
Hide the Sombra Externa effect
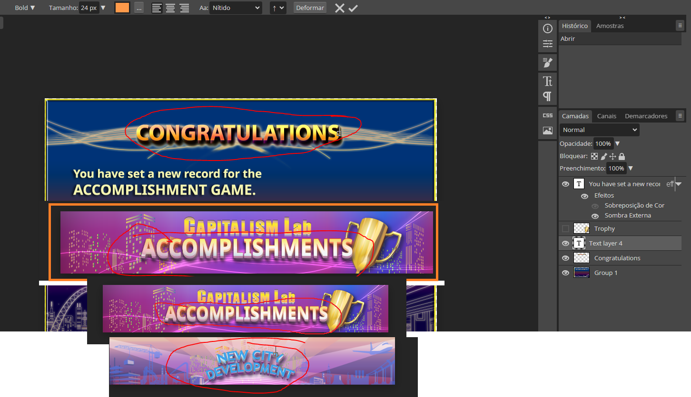595,216
